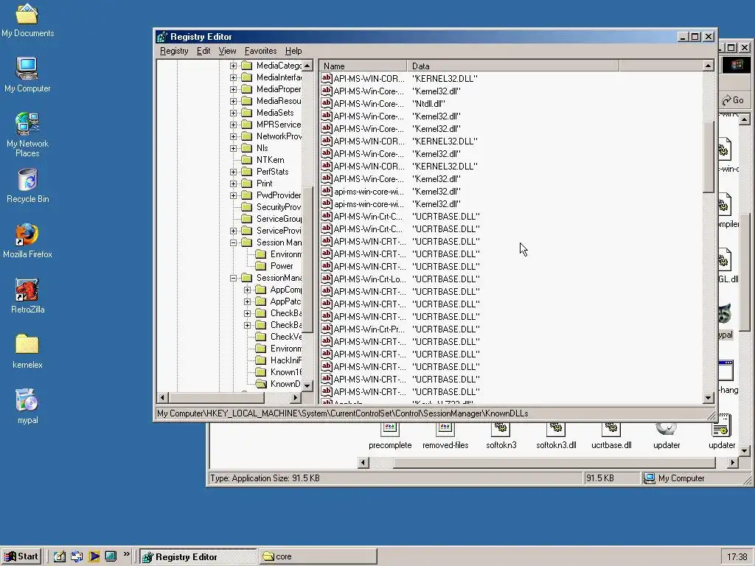755x566 pixels.
Task: Open the Registry menu
Action: [x=174, y=51]
